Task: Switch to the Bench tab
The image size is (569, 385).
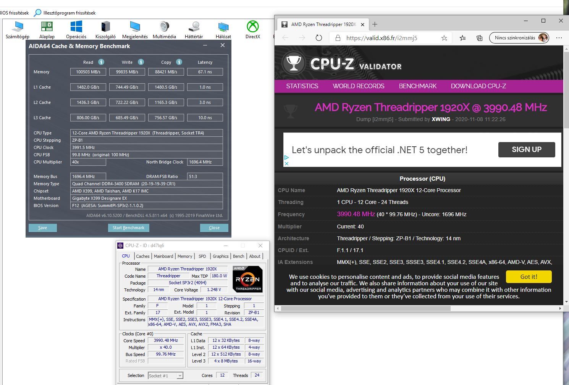Action: (x=239, y=256)
